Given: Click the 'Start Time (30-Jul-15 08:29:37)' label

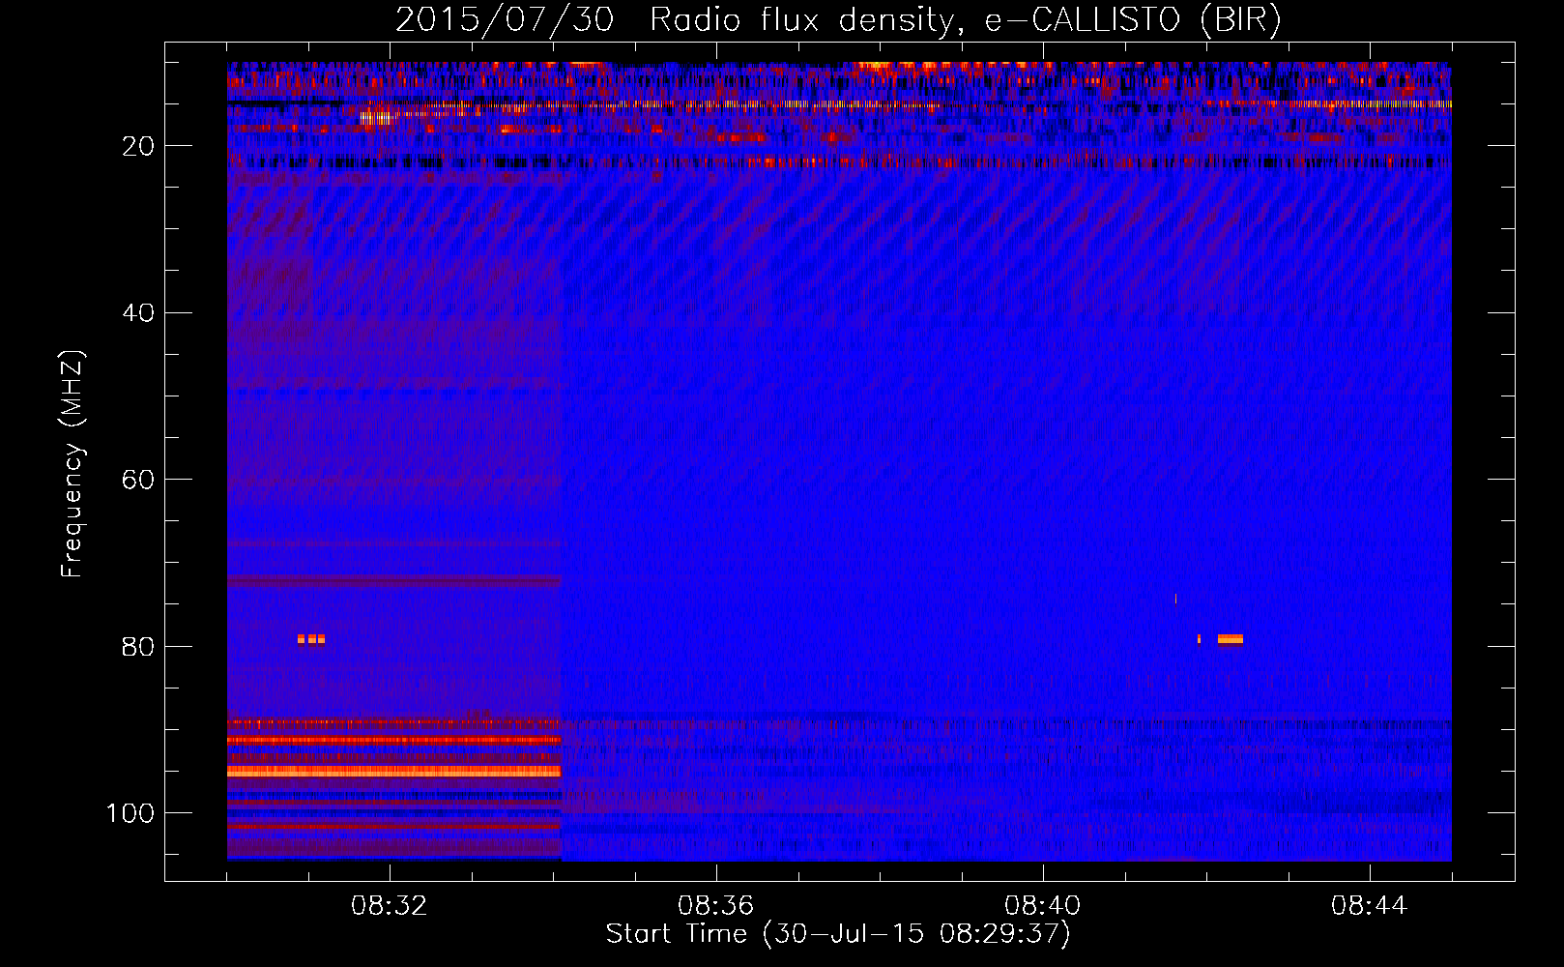Looking at the screenshot, I should (838, 934).
